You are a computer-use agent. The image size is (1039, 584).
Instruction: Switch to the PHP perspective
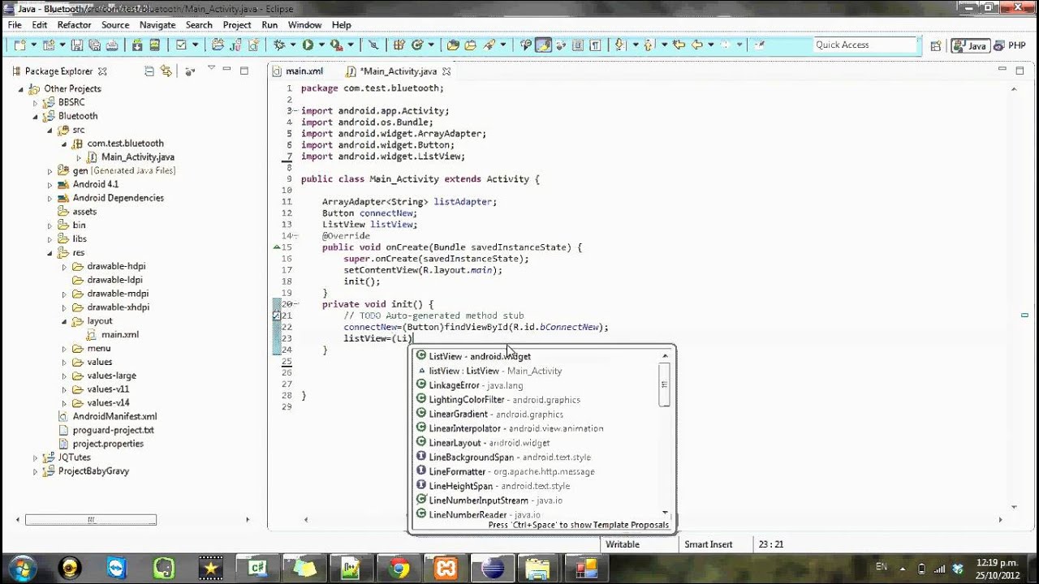pyautogui.click(x=1009, y=46)
